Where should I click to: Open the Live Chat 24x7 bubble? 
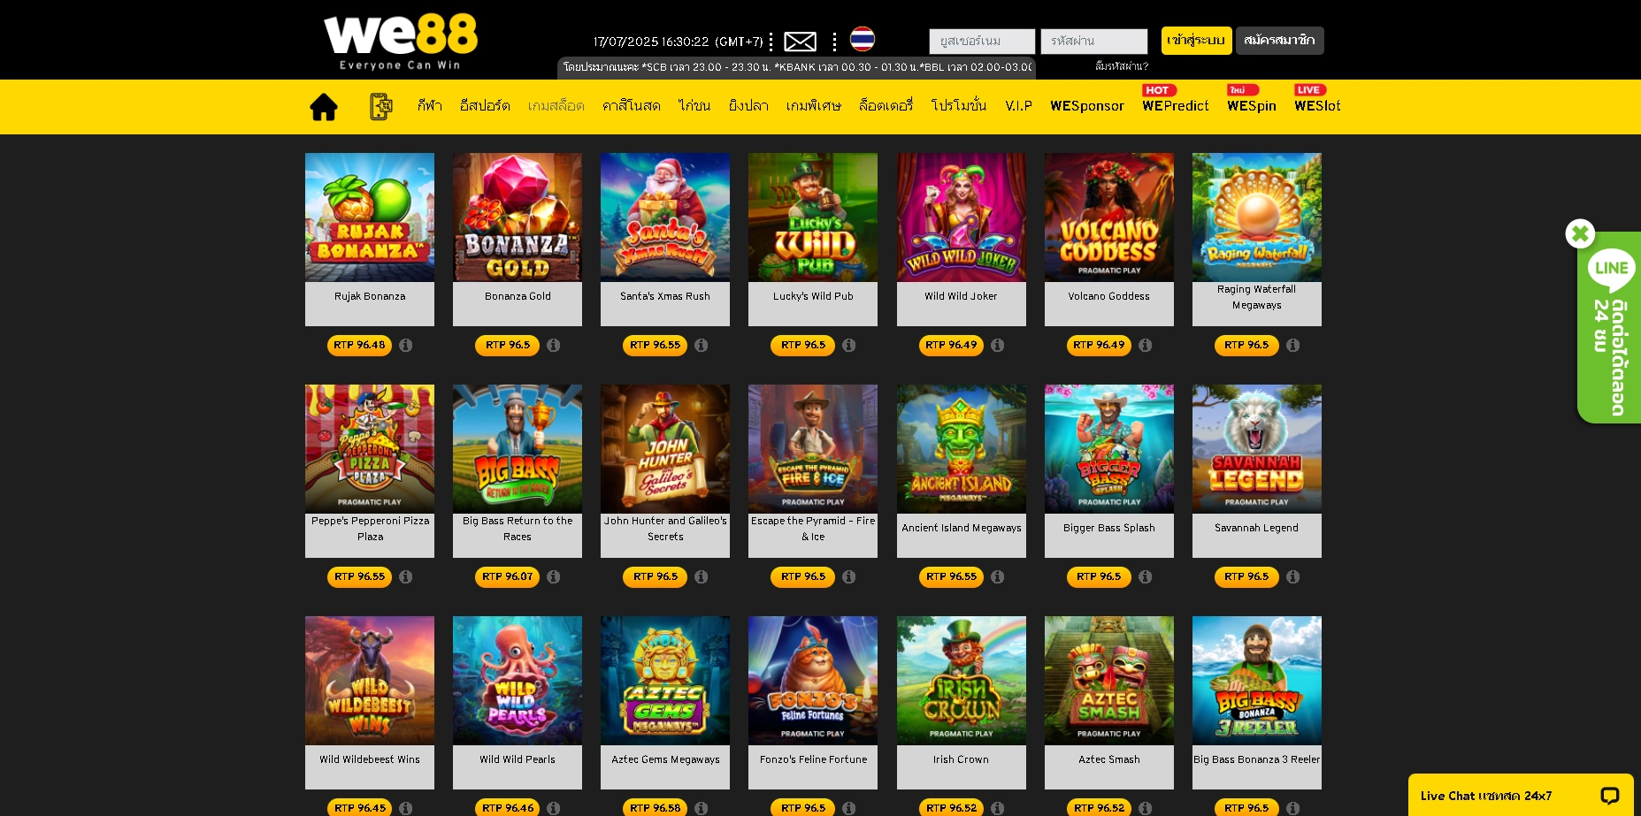1521,795
